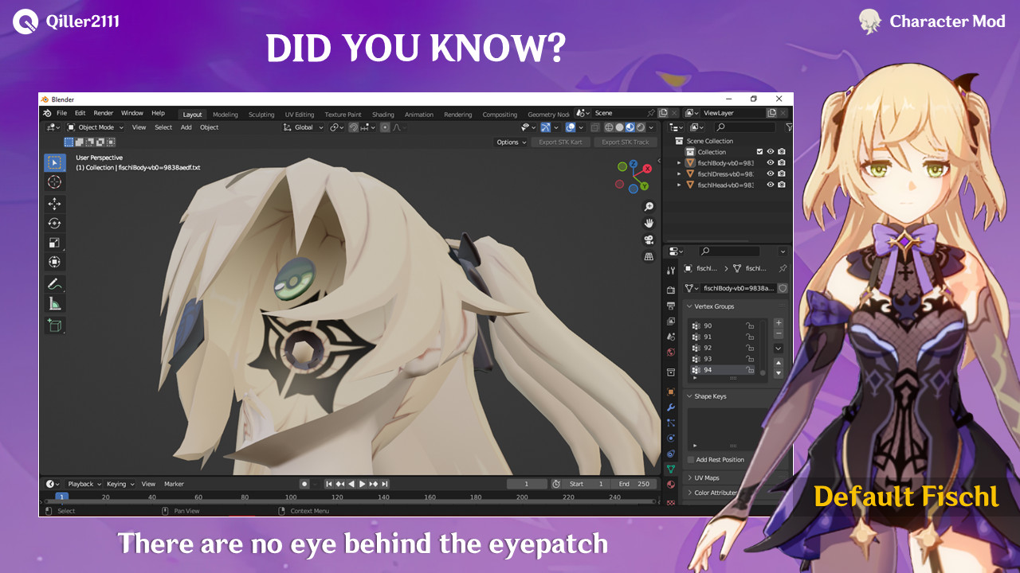1020x573 pixels.
Task: Switch to the UV Editing workspace tab
Action: tap(300, 115)
